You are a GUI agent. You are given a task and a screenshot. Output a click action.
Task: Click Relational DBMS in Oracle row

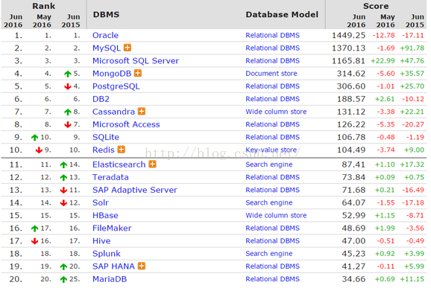coord(272,36)
